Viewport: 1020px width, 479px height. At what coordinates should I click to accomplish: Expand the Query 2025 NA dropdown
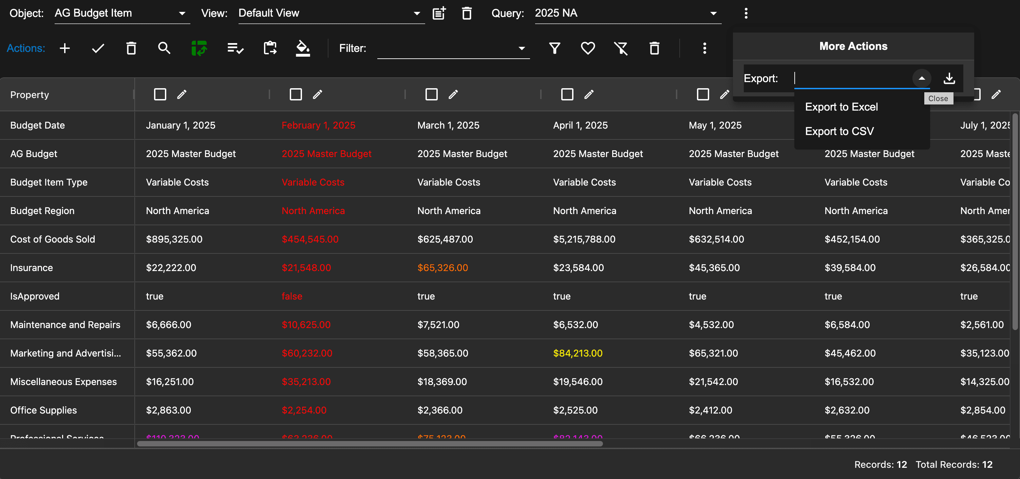[x=713, y=14]
